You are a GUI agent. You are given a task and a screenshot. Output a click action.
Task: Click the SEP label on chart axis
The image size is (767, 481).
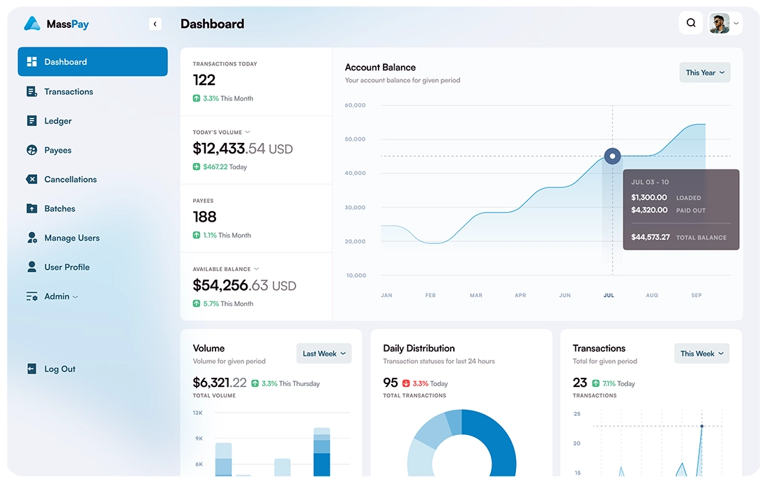click(697, 296)
